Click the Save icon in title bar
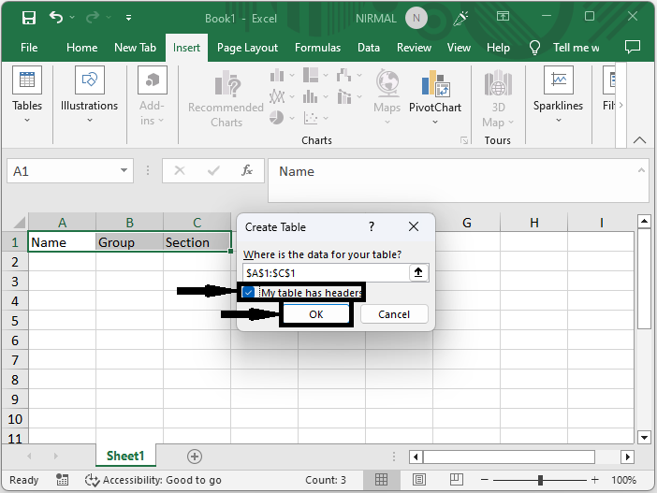Image resolution: width=657 pixels, height=493 pixels. (x=29, y=18)
